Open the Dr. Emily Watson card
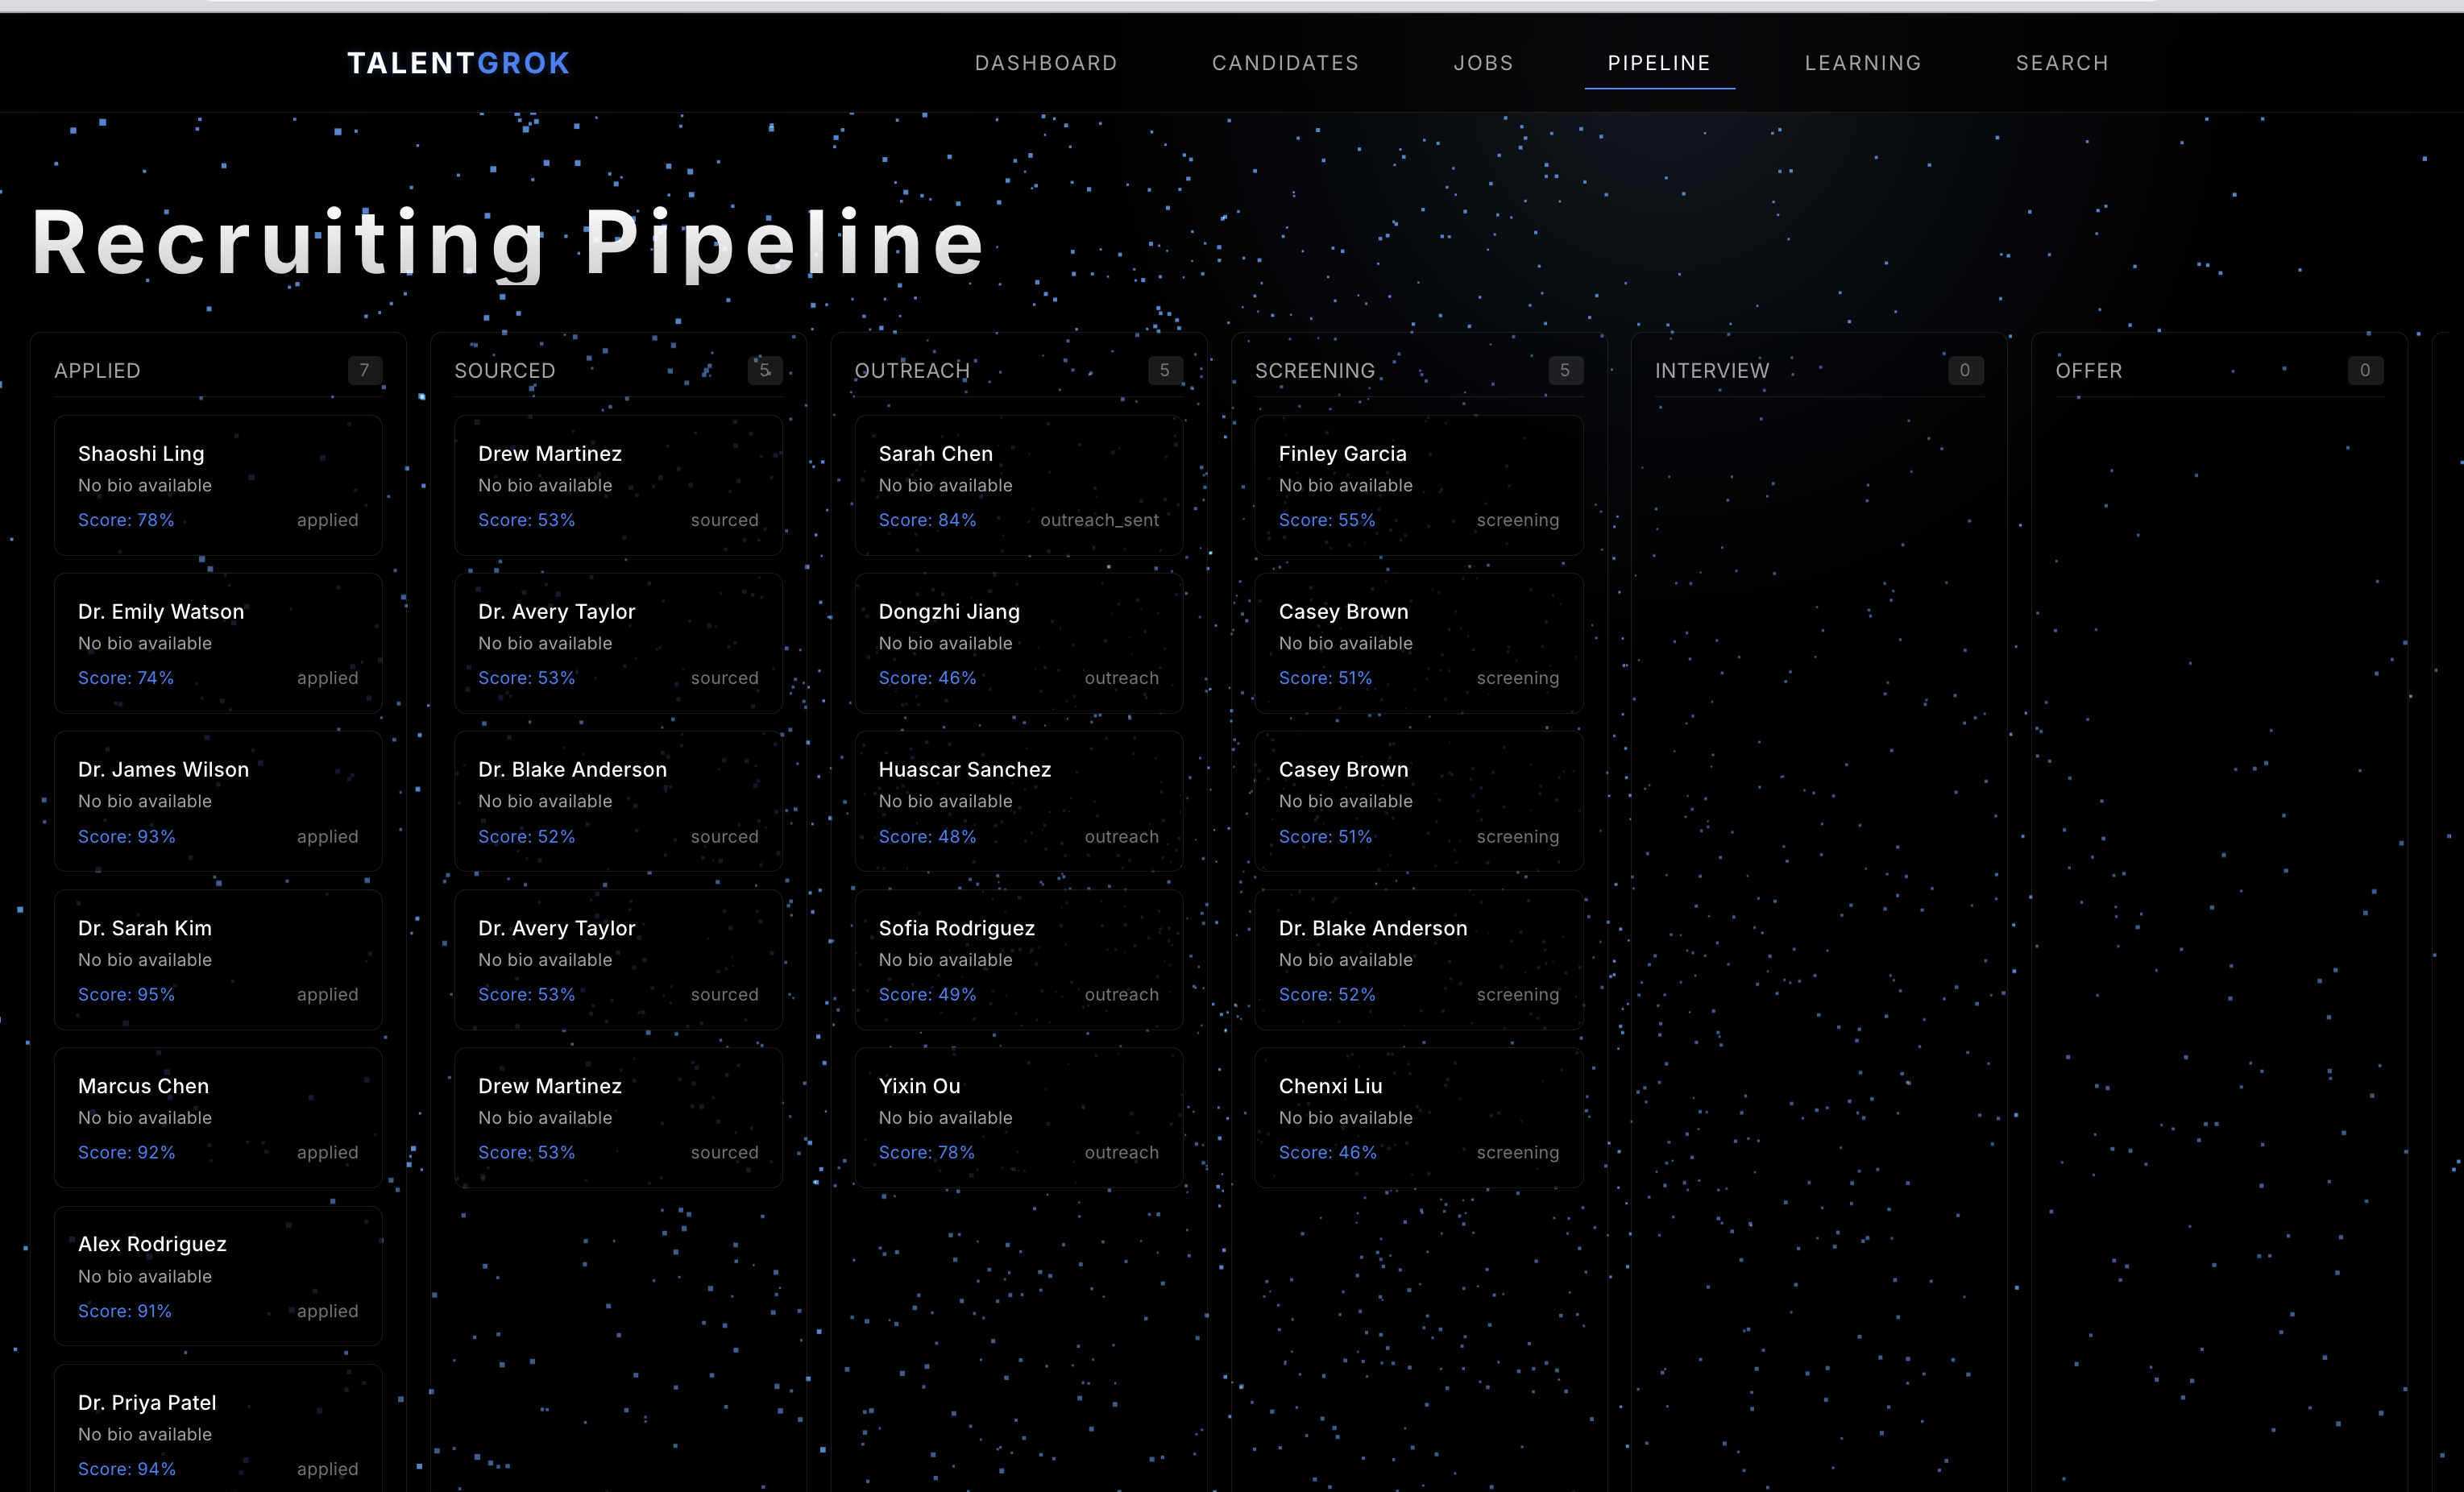This screenshot has height=1492, width=2464. tap(218, 643)
